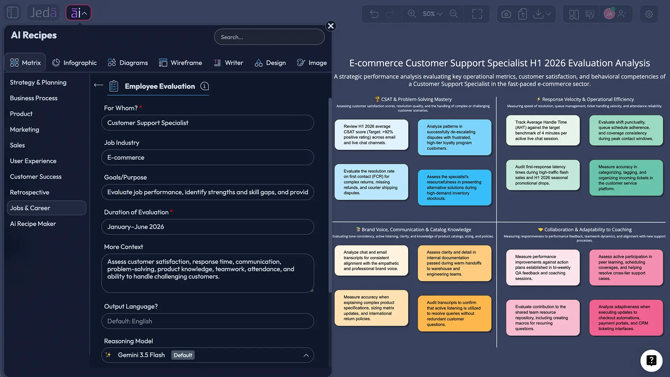Click the 'Response Velocity & Operational Efficiency' heading

(x=585, y=99)
